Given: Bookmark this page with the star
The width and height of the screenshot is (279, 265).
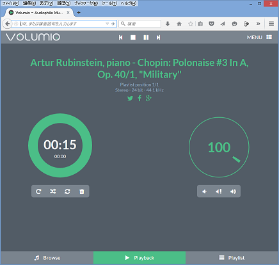Looking at the screenshot, I should [191, 24].
